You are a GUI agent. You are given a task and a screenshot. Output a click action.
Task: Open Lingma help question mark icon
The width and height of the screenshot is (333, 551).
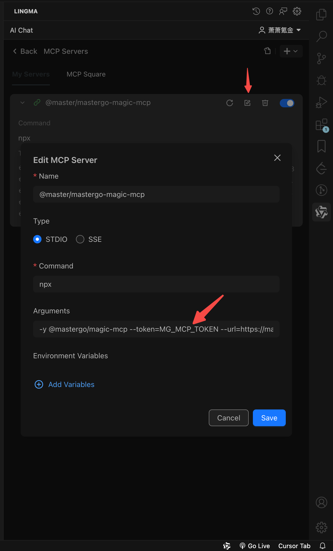[270, 11]
